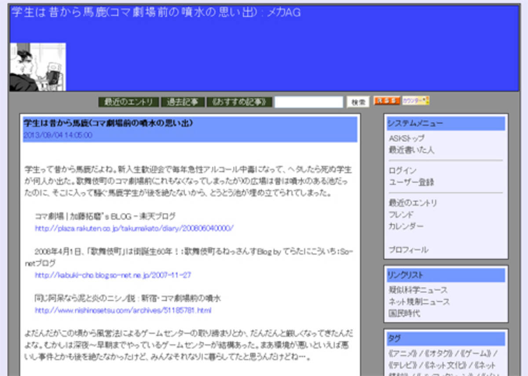Open the 過去記事 tab
Viewport: 528px width, 376px height.
[x=182, y=102]
